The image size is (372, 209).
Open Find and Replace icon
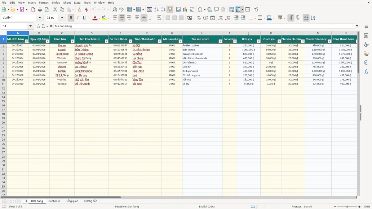[x=115, y=10]
